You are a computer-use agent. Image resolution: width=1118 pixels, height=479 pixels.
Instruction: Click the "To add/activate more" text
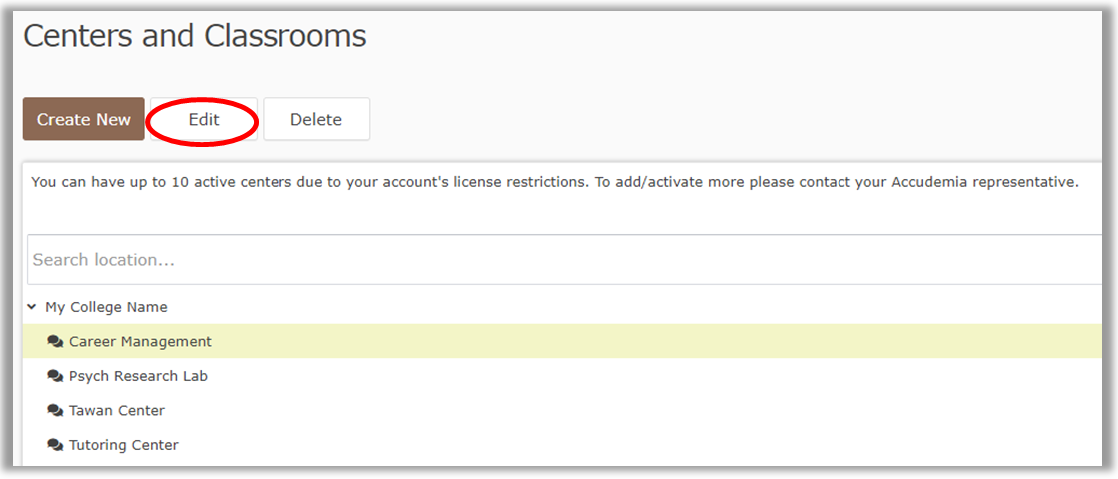point(669,182)
